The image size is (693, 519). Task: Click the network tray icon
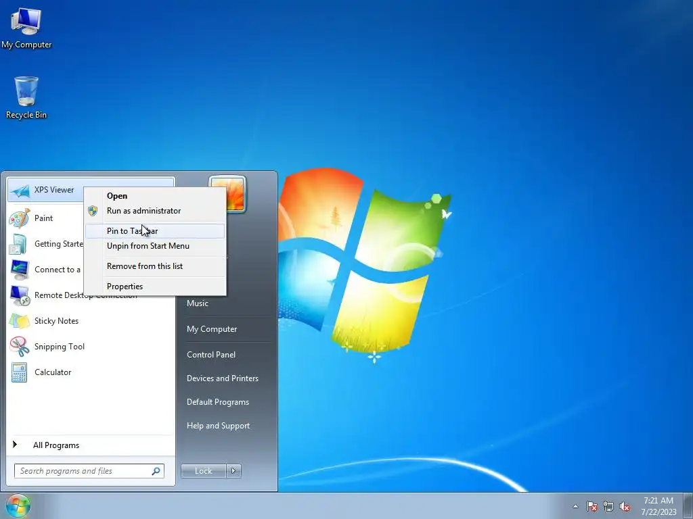pyautogui.click(x=608, y=506)
